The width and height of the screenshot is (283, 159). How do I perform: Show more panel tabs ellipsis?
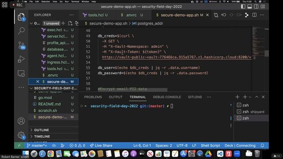point(209,97)
